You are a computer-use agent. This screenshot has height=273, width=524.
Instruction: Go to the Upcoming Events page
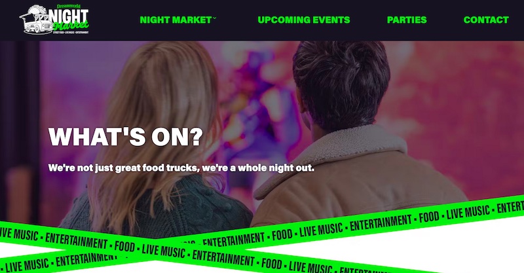tap(304, 20)
